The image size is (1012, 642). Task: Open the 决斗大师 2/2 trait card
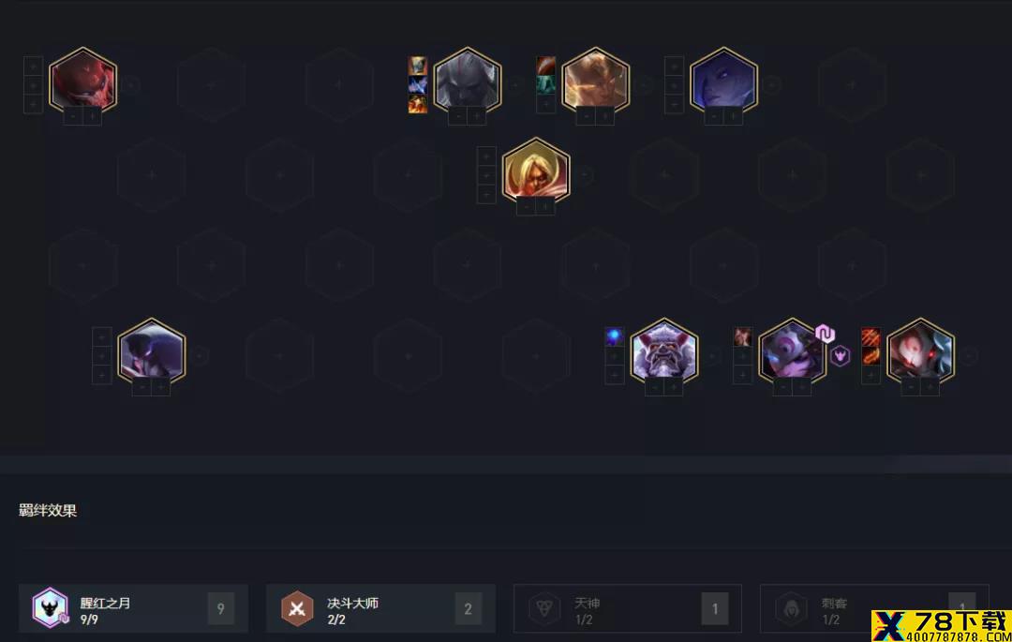tap(380, 608)
